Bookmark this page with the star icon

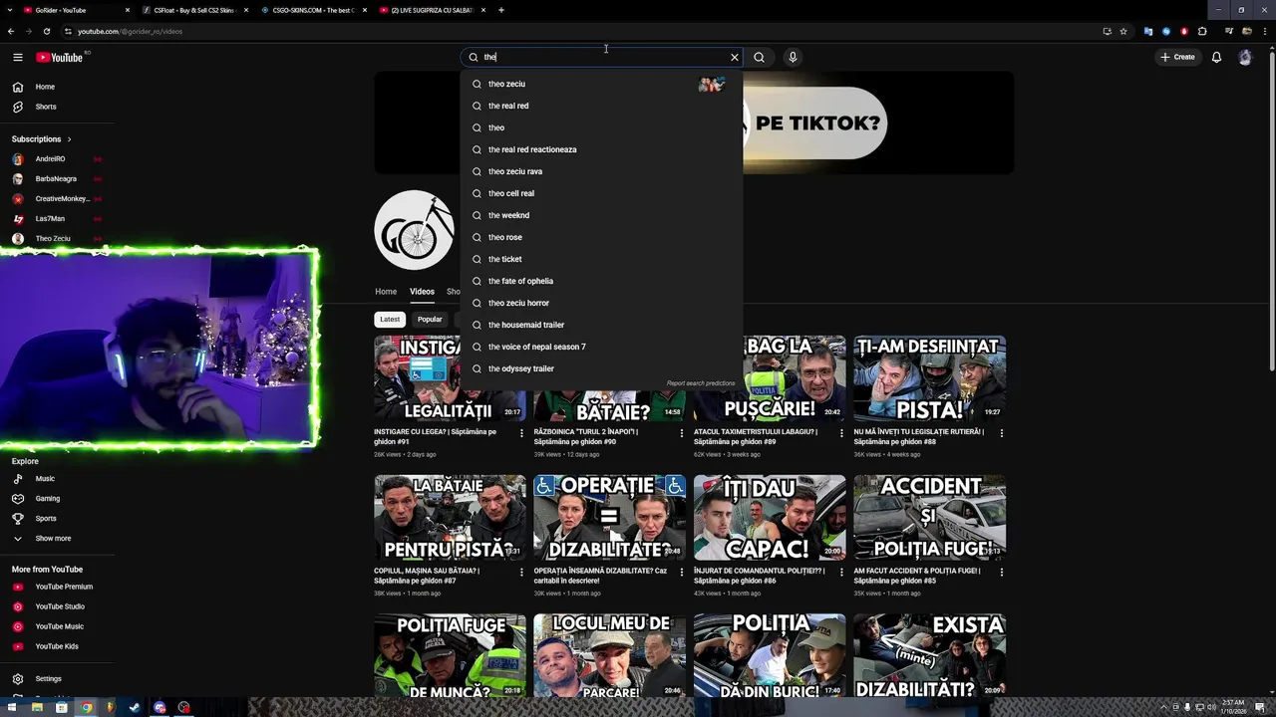coord(1123,31)
